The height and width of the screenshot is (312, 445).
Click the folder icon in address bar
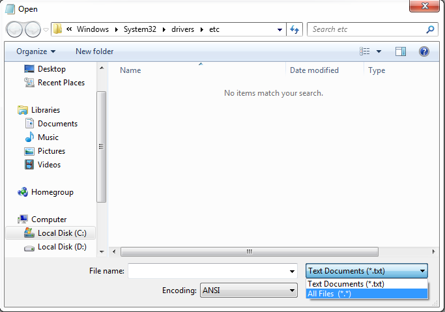click(57, 29)
